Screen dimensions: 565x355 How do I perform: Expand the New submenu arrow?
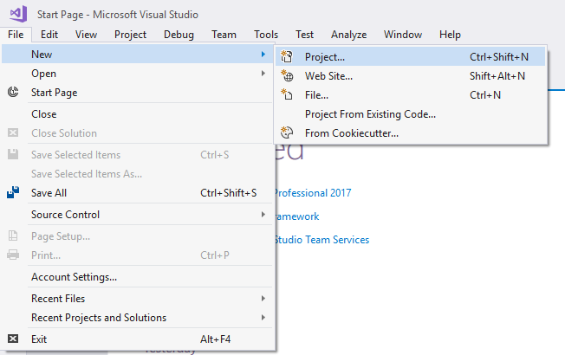[263, 54]
